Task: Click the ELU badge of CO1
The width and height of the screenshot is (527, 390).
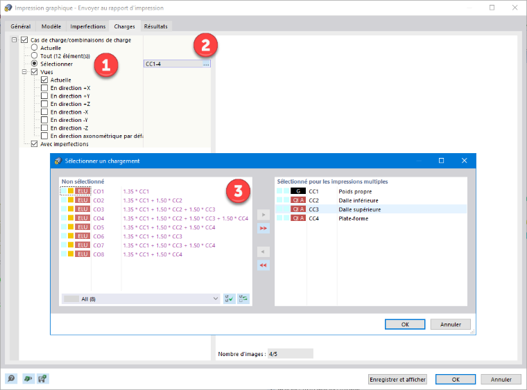Action: [83, 191]
